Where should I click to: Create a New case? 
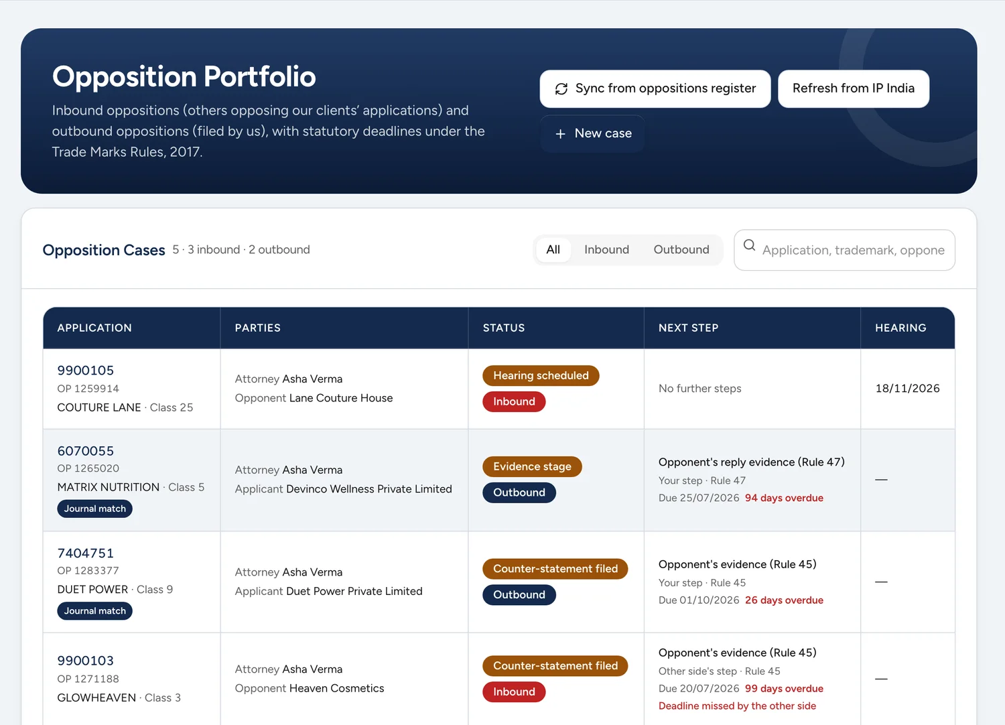(592, 133)
